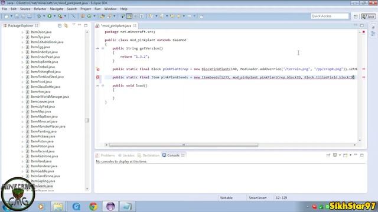
Task: Open the File menu
Action: pos(4,9)
